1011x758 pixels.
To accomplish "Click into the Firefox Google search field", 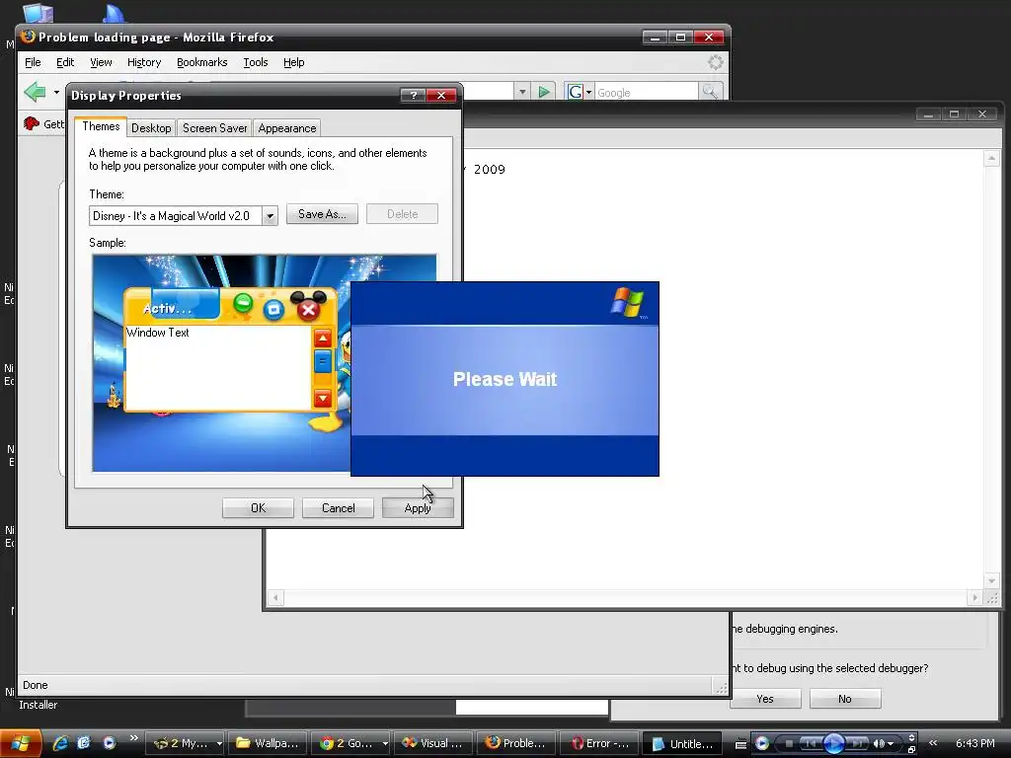I will click(x=646, y=92).
